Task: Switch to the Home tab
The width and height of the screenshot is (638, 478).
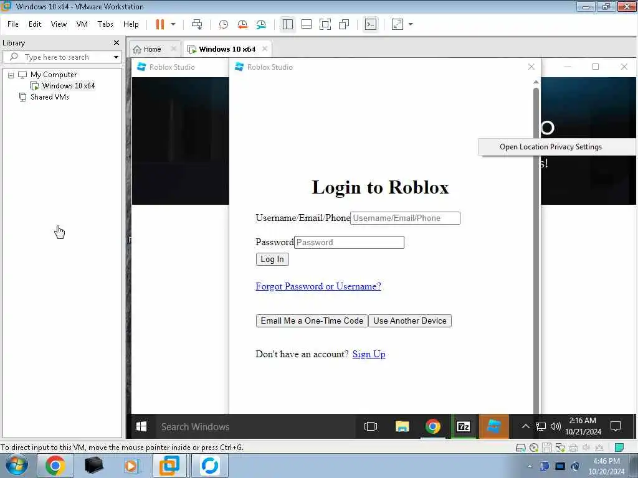Action: tap(153, 49)
